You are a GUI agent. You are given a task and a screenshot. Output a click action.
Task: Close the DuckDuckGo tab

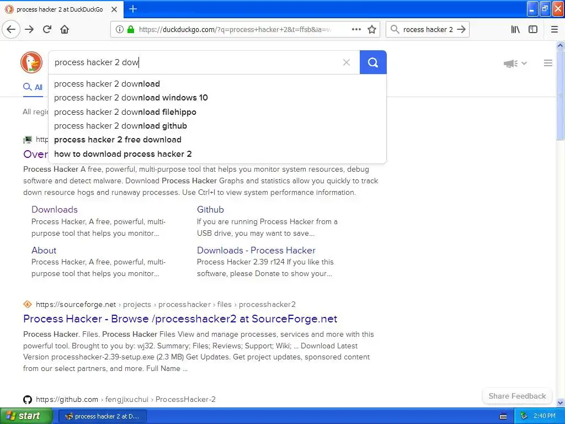(114, 9)
